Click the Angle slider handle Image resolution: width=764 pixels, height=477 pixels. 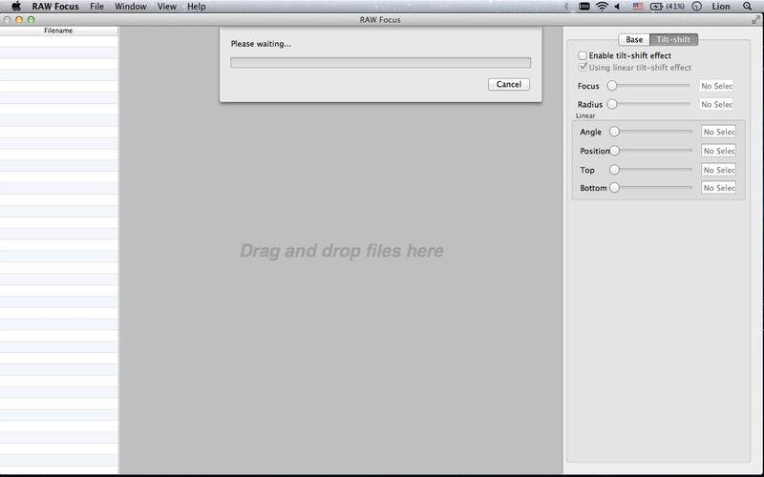click(x=614, y=132)
